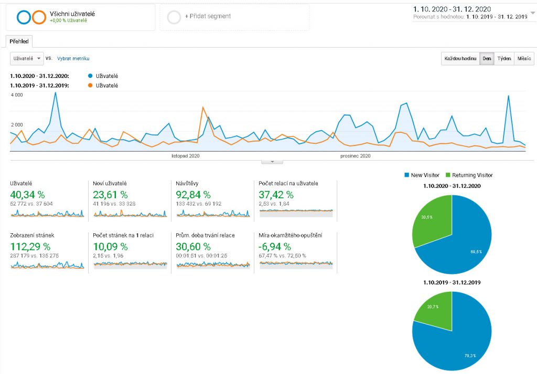Click the empty circle beside Přidat segment

pyautogui.click(x=174, y=17)
